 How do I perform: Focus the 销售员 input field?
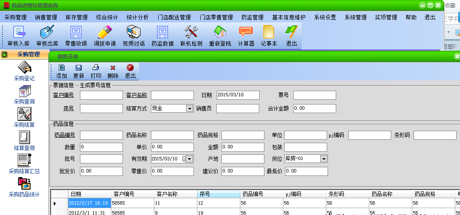tap(238, 108)
